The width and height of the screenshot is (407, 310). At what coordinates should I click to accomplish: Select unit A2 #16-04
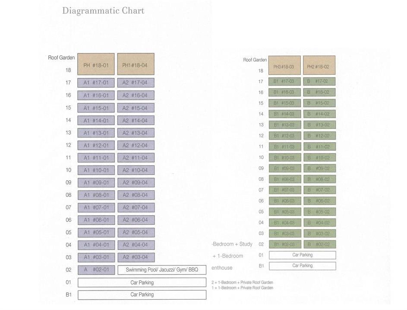(136, 96)
